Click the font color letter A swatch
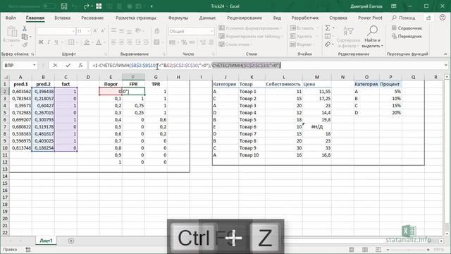The height and width of the screenshot is (254, 451). [x=99, y=42]
